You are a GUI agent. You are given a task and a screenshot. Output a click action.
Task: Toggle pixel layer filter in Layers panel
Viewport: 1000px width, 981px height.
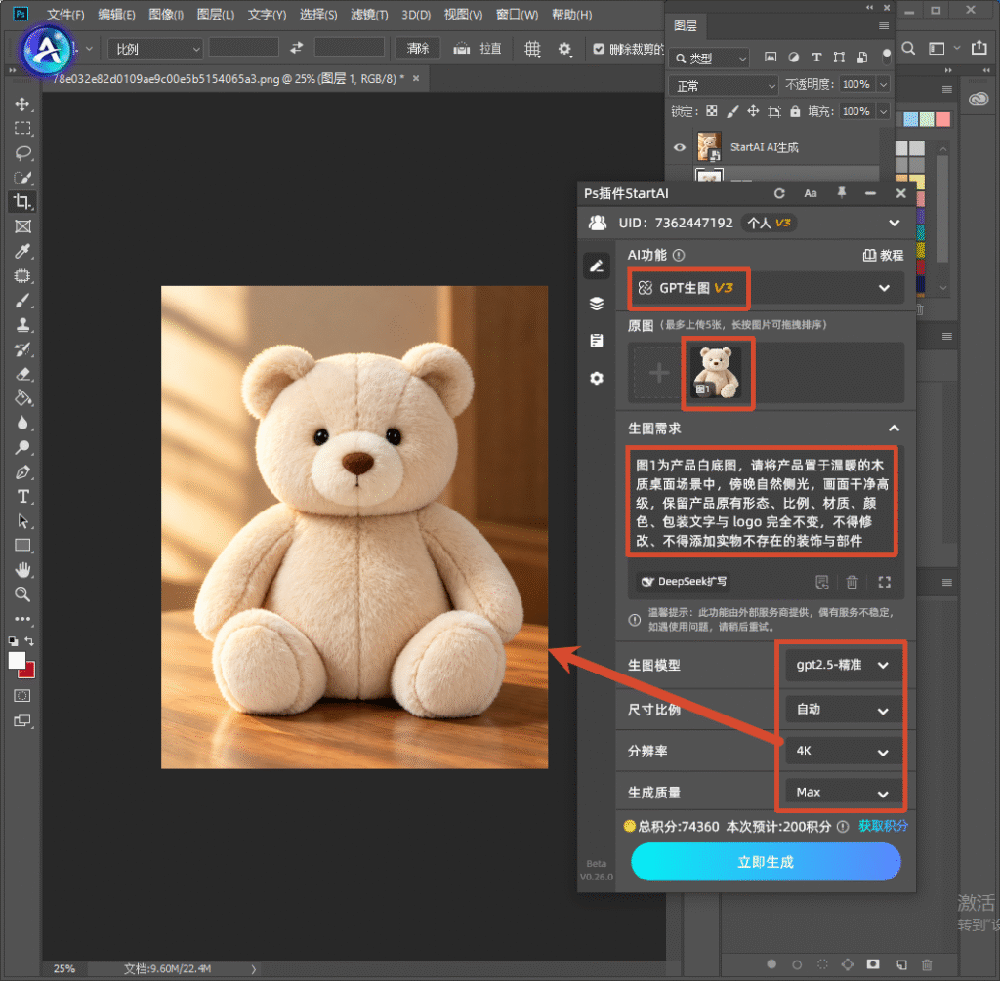coord(771,58)
